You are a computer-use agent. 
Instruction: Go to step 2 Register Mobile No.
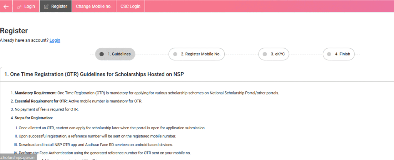coord(200,54)
